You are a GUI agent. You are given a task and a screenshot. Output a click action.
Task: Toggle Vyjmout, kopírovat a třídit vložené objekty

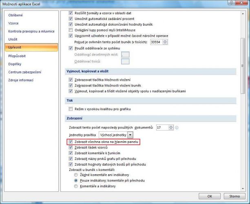tap(71, 91)
